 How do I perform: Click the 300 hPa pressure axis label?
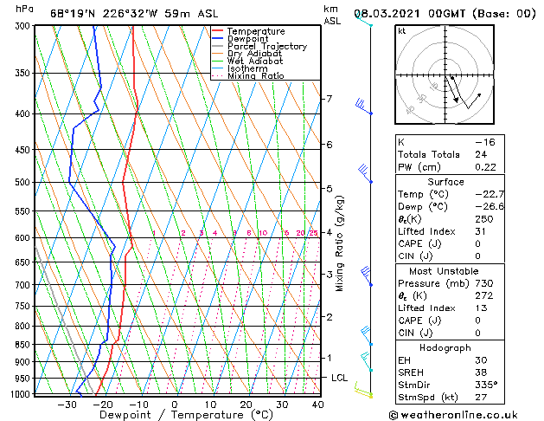[x=23, y=26]
